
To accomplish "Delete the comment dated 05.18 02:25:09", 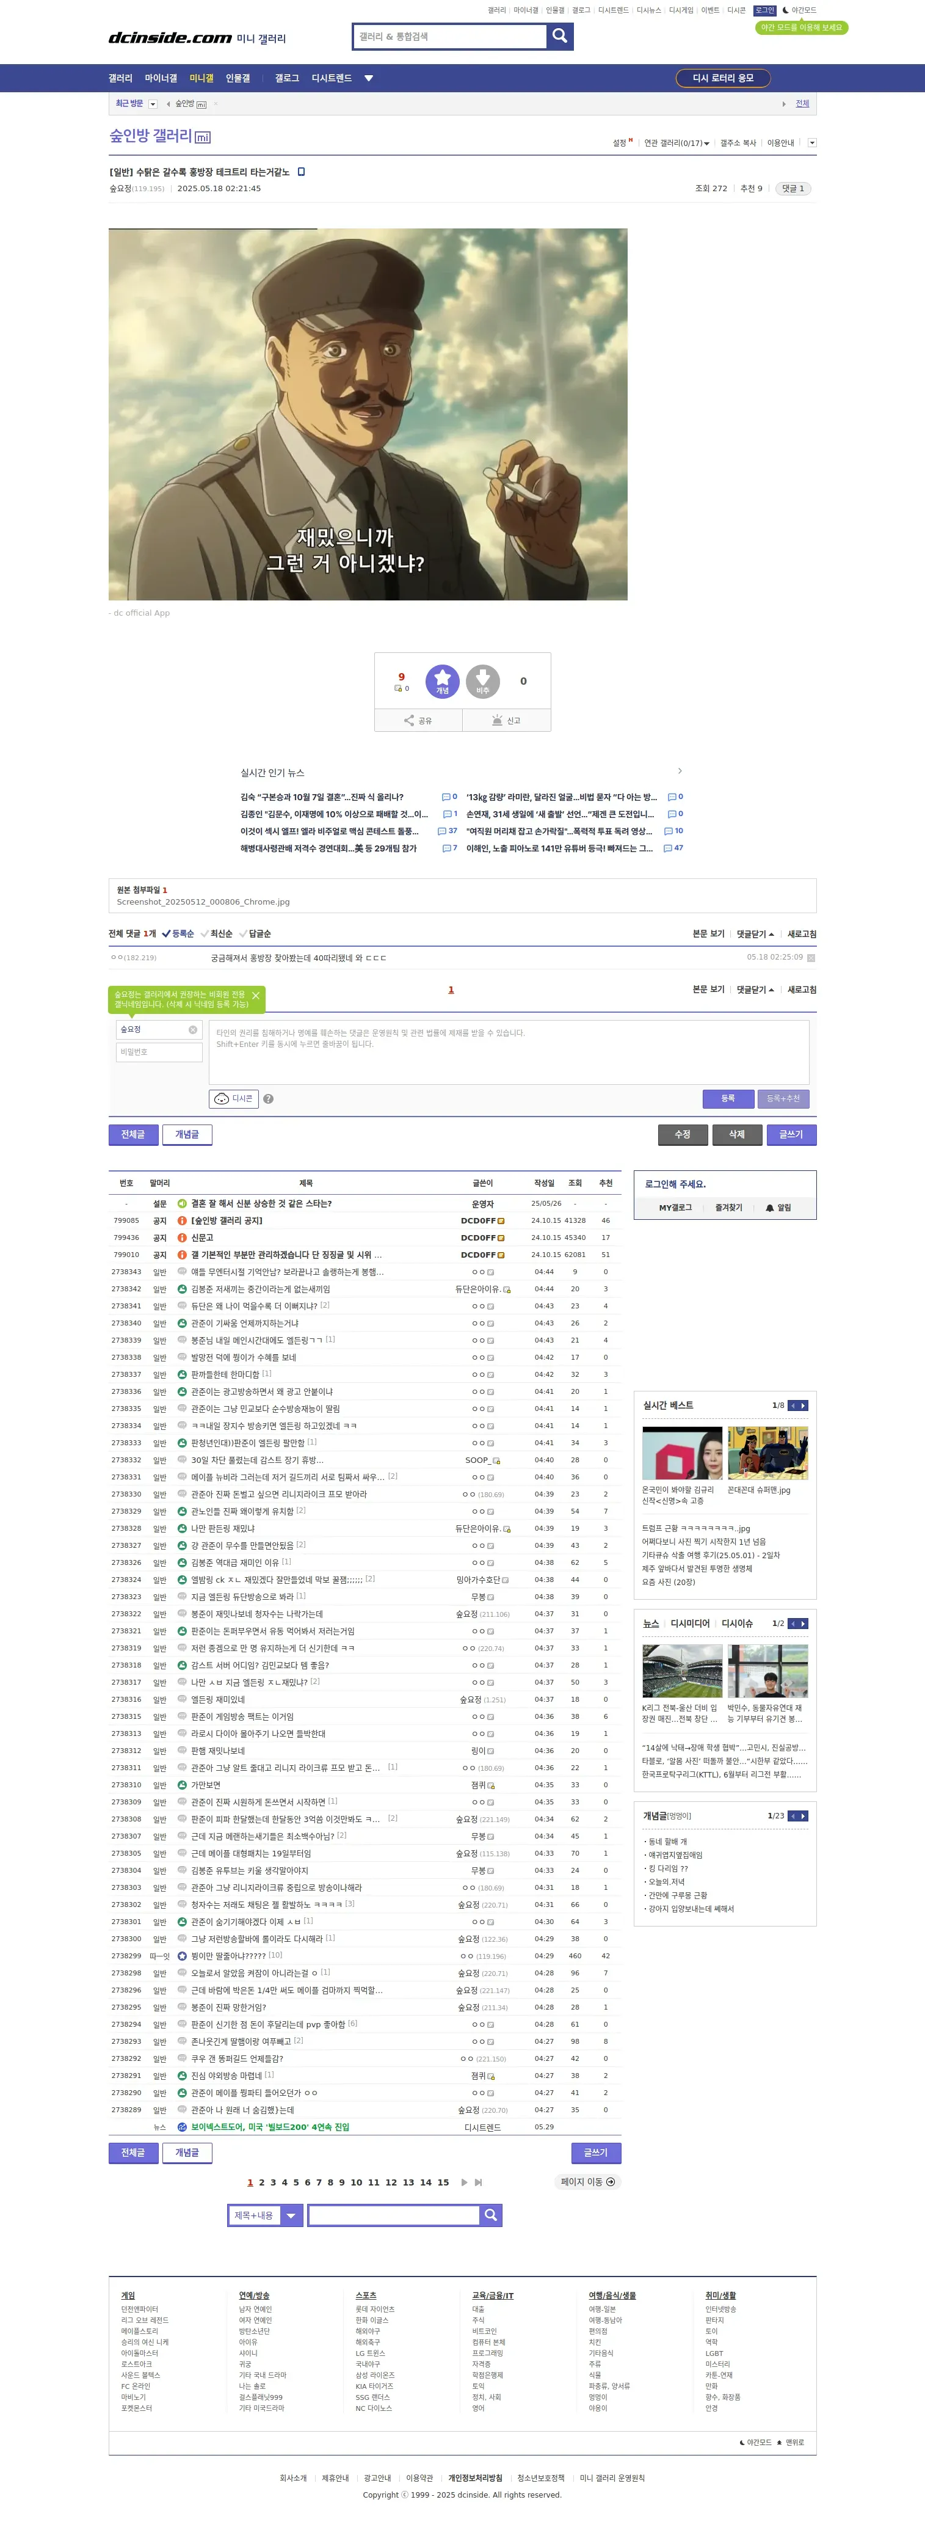I will (811, 958).
